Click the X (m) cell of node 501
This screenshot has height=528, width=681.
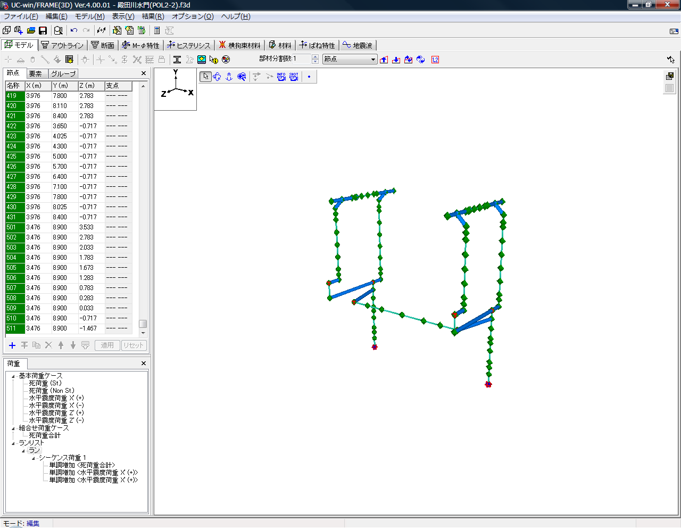tap(38, 227)
